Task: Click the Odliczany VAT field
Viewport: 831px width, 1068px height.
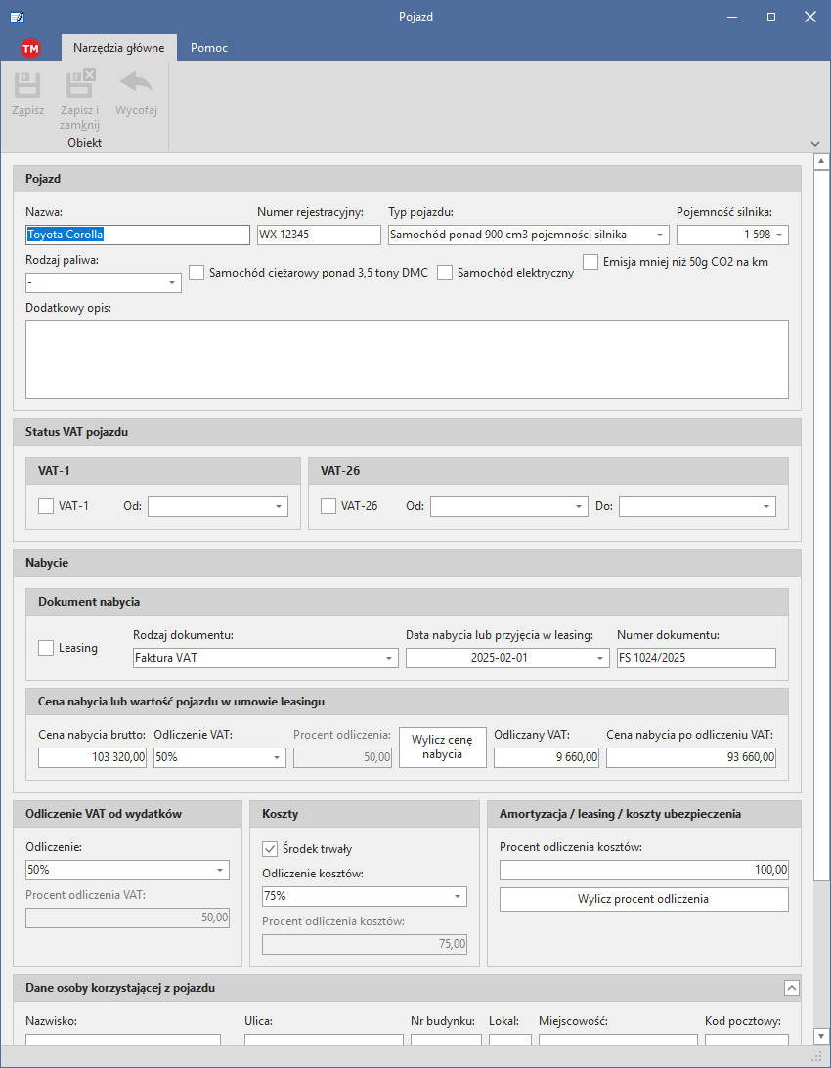Action: tap(547, 757)
